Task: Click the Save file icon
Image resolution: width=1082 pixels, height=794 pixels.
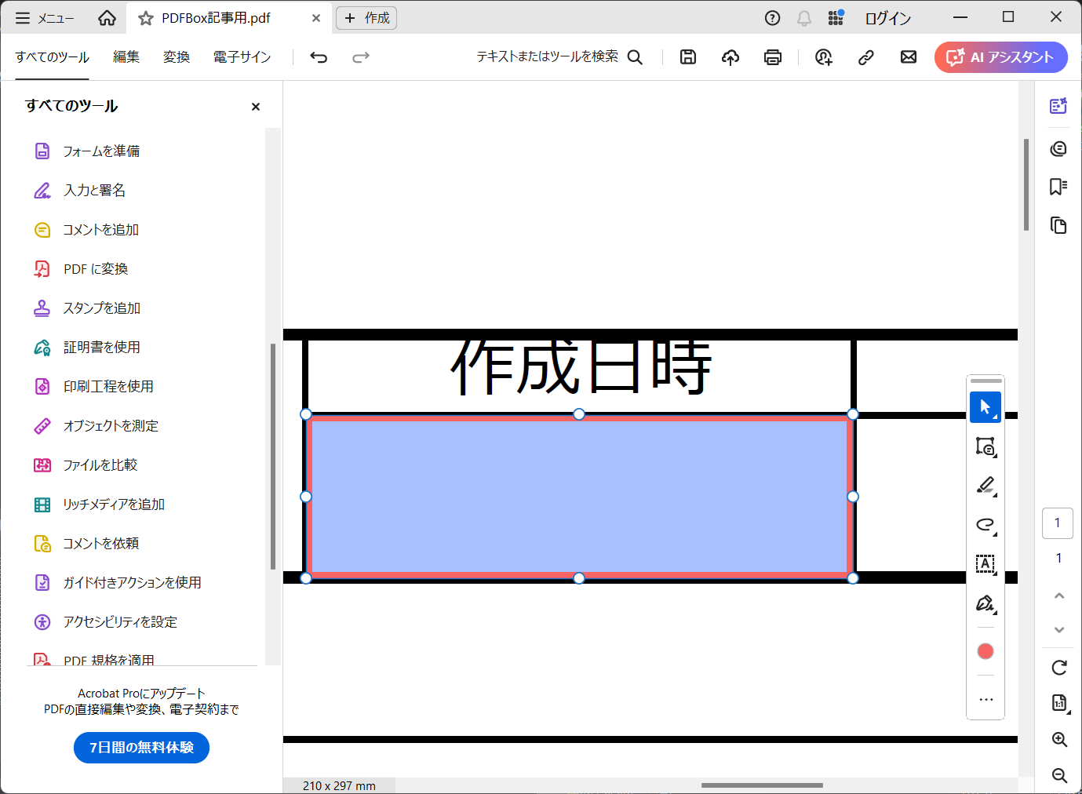Action: pyautogui.click(x=688, y=56)
